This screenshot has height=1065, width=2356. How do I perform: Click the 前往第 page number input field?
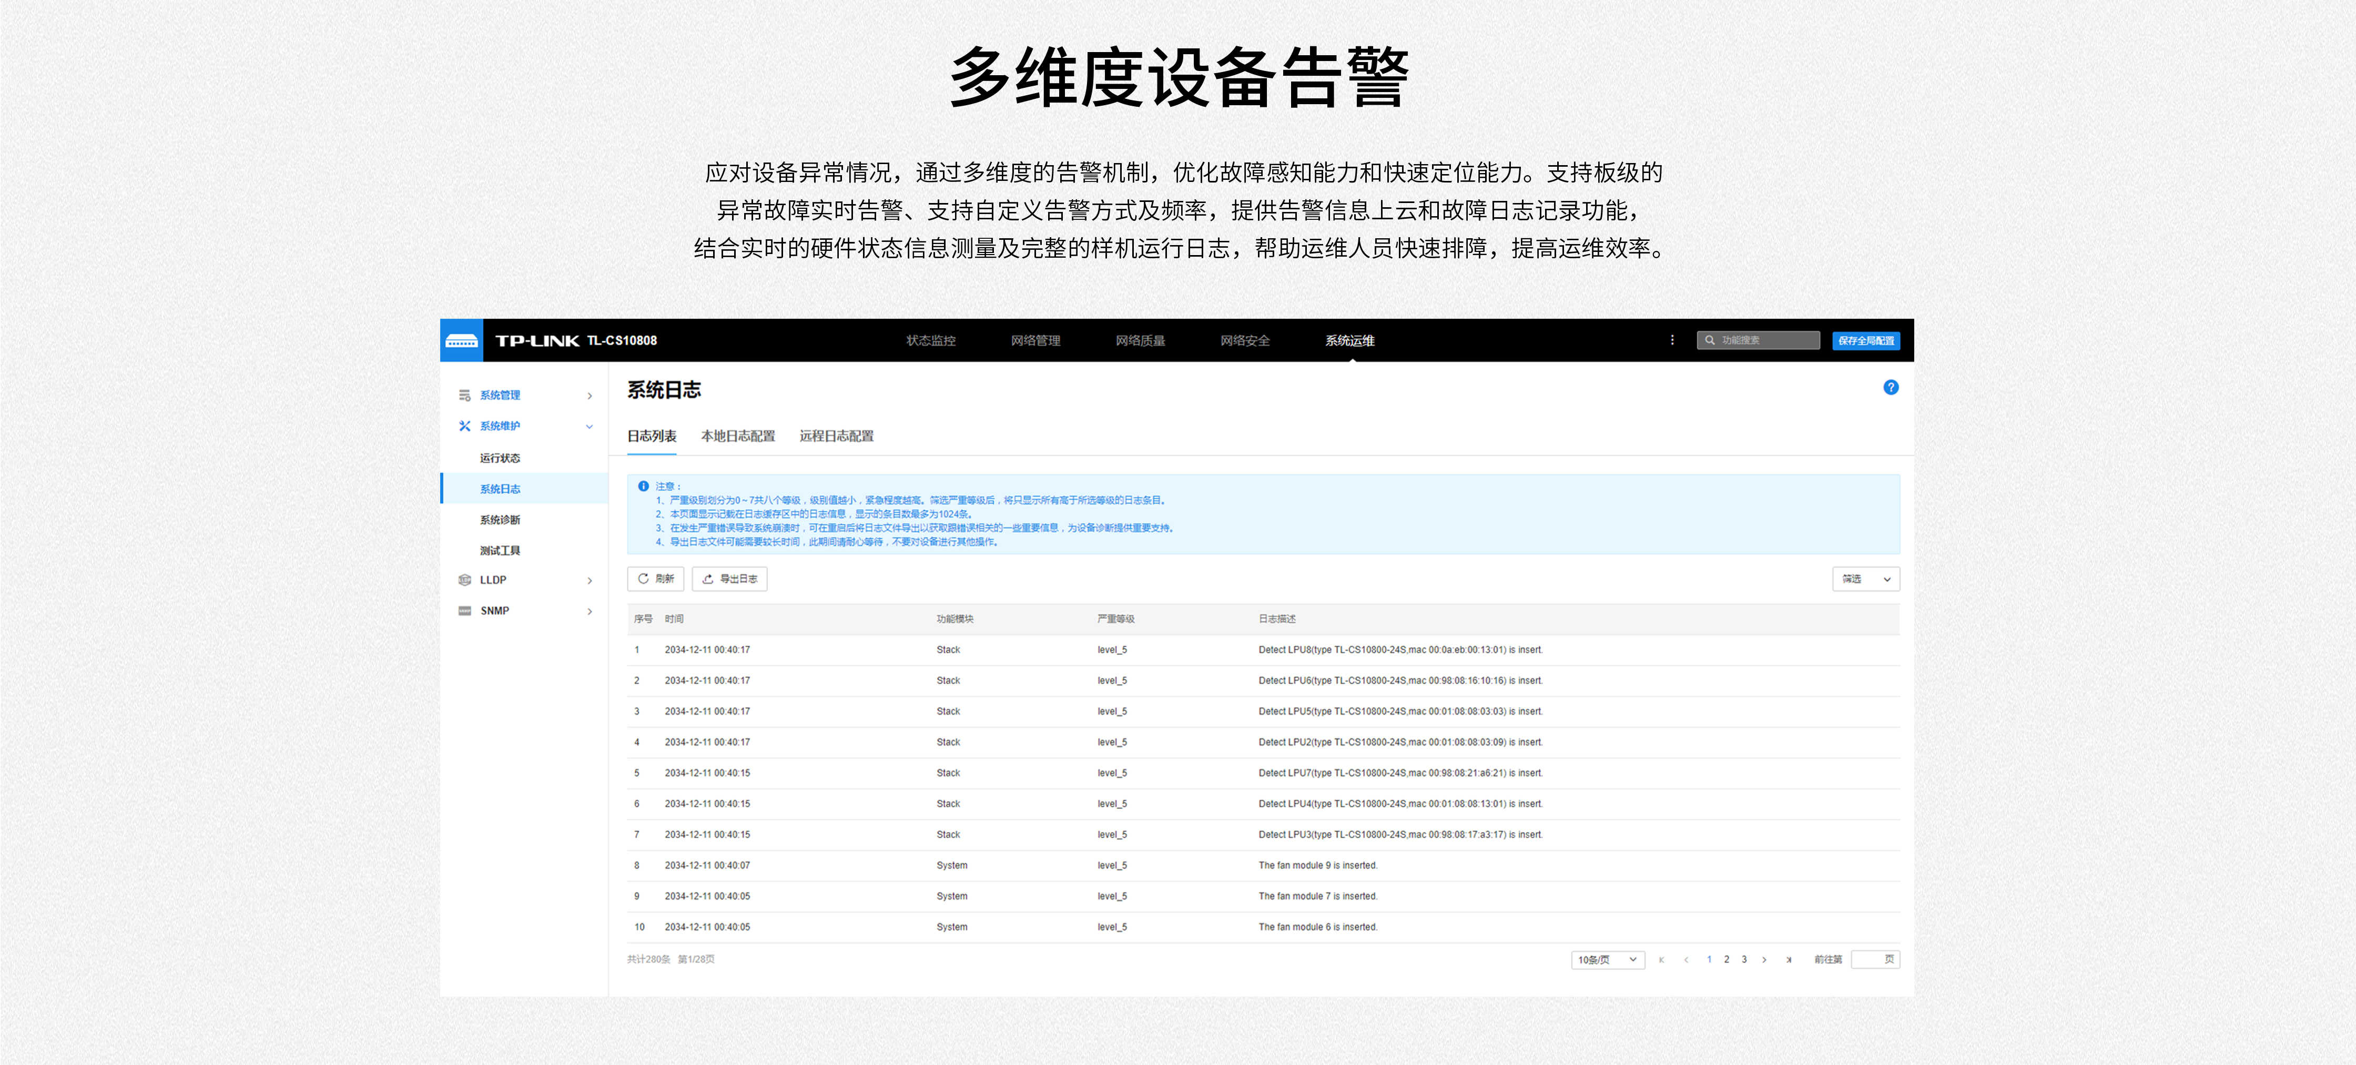[x=1870, y=960]
